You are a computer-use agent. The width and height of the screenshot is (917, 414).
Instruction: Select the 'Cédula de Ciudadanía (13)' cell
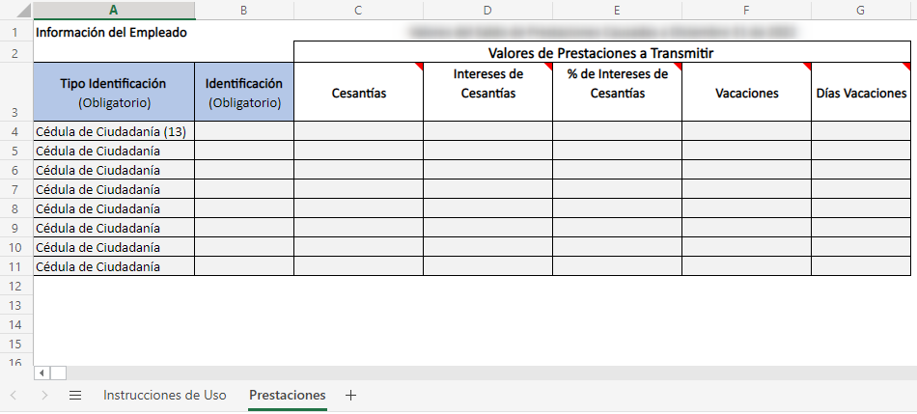114,131
